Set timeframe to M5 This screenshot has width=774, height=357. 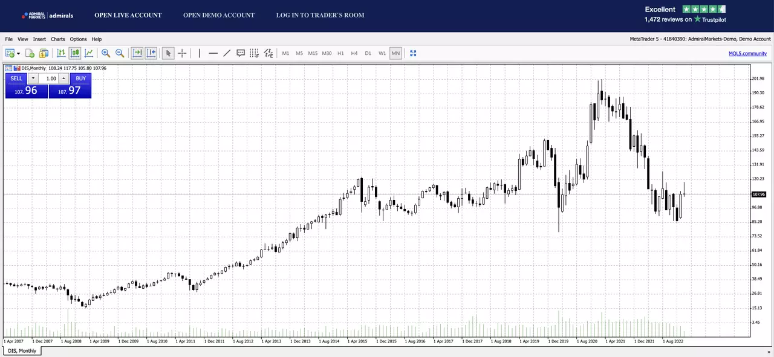coord(299,53)
